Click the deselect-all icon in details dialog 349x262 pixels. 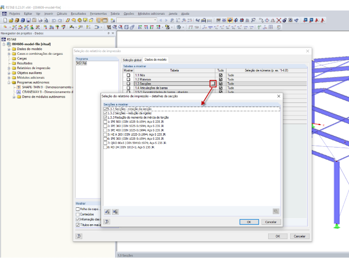tap(115, 211)
